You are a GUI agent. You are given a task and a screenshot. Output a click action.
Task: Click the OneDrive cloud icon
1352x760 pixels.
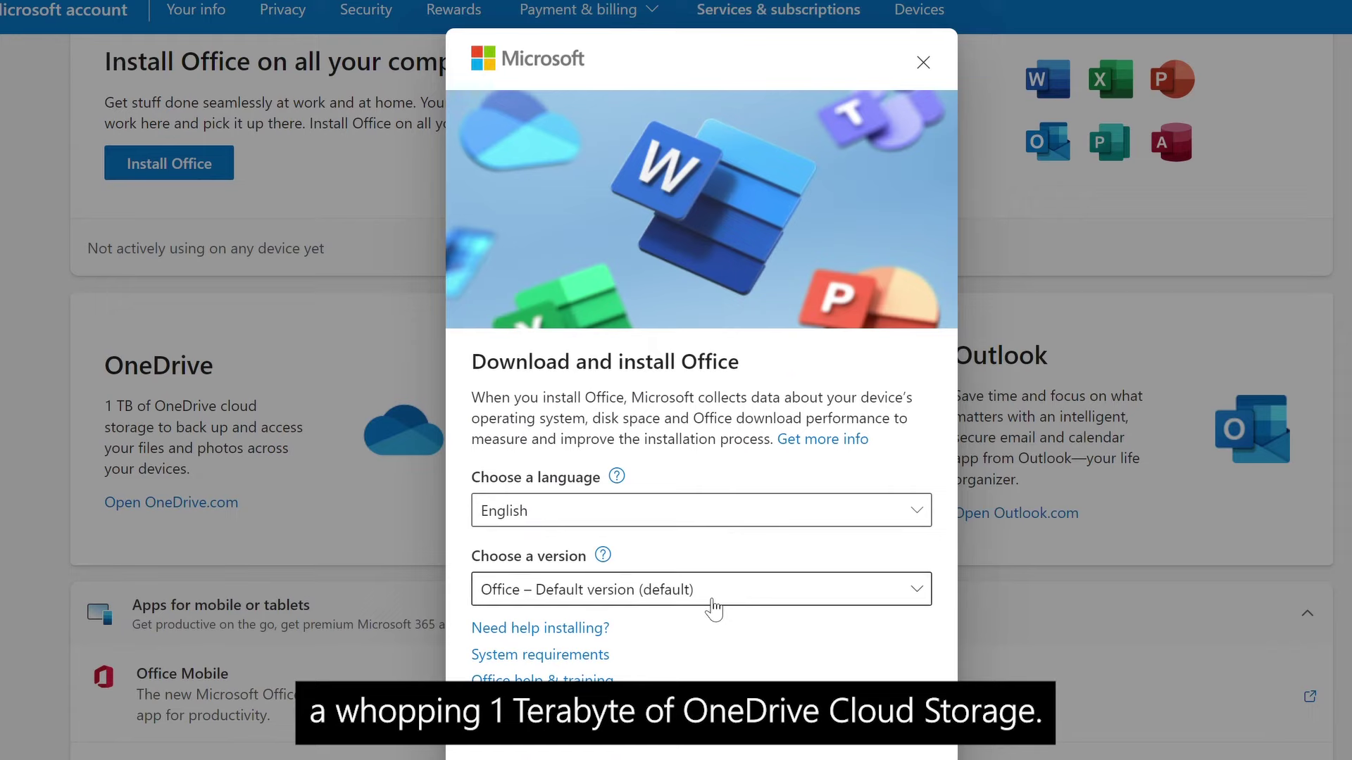pyautogui.click(x=403, y=430)
